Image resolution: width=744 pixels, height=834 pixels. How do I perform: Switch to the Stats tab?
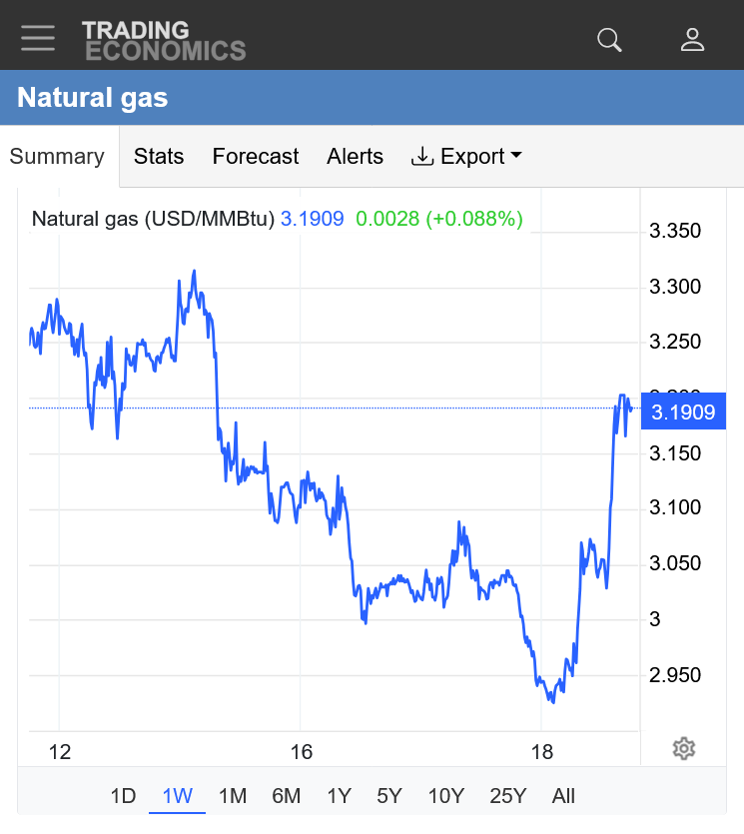click(x=159, y=157)
